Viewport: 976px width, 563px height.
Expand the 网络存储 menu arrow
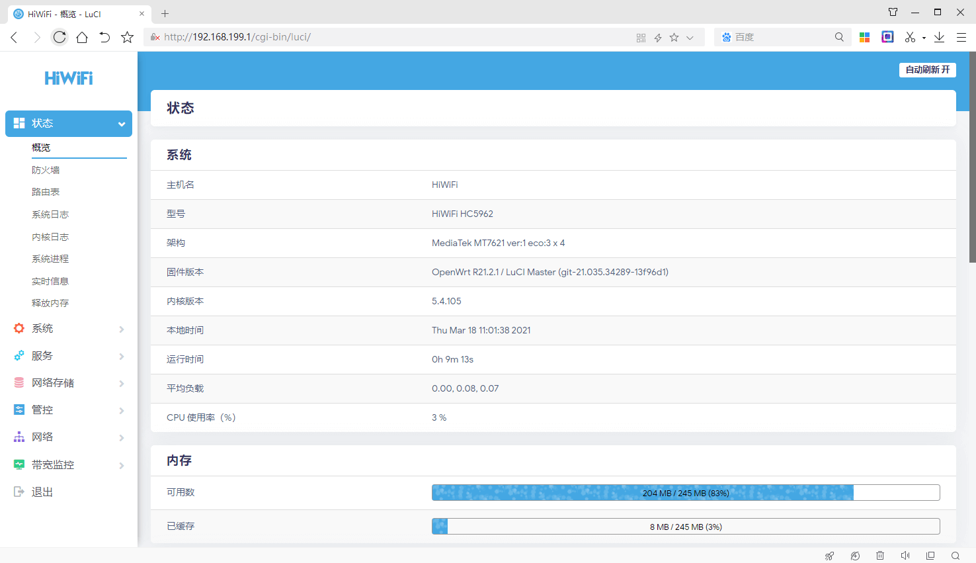(122, 383)
